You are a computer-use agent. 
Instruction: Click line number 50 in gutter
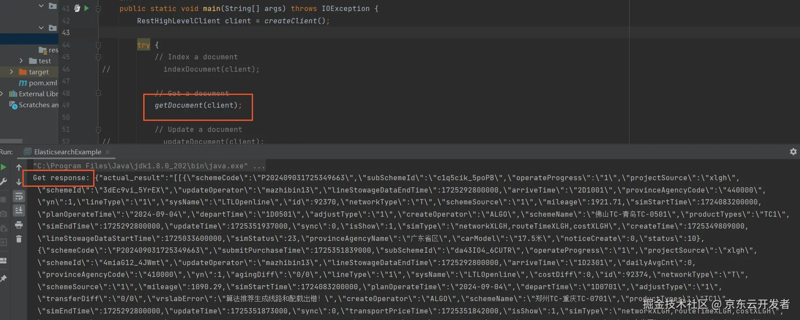coord(66,117)
